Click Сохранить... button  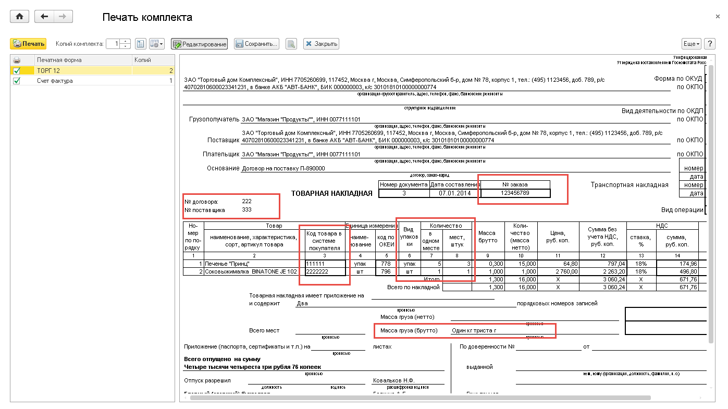(x=256, y=44)
